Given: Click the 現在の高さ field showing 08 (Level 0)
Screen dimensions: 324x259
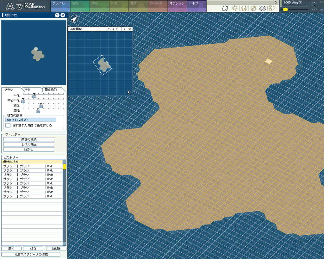Looking at the screenshot, I should (x=31, y=120).
